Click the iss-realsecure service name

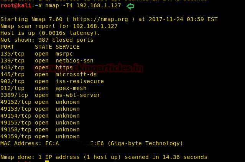[80, 81]
